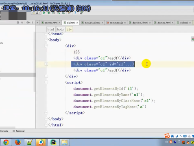Close the day28\s2.html tab
The width and height of the screenshot is (194, 146).
tap(150, 23)
